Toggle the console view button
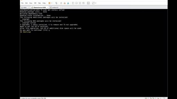This screenshot has width=177, height=99. tap(88, 3)
